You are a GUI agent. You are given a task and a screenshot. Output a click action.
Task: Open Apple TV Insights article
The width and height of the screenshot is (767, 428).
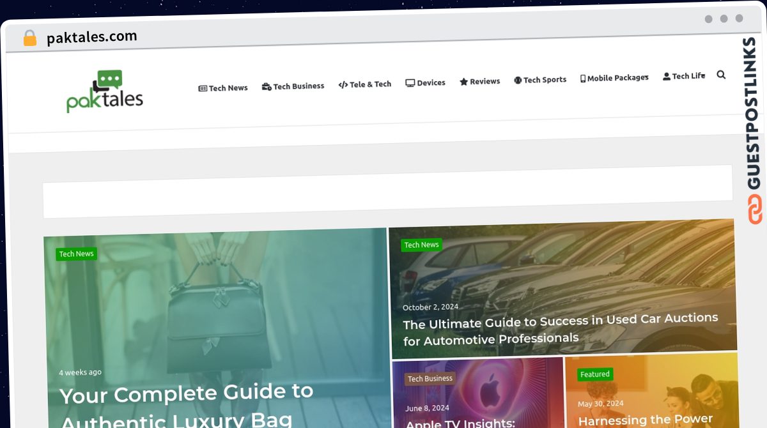tap(460, 423)
